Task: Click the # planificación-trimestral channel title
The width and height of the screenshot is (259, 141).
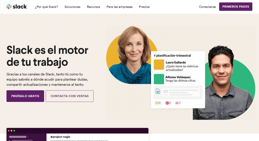Action: (x=172, y=55)
